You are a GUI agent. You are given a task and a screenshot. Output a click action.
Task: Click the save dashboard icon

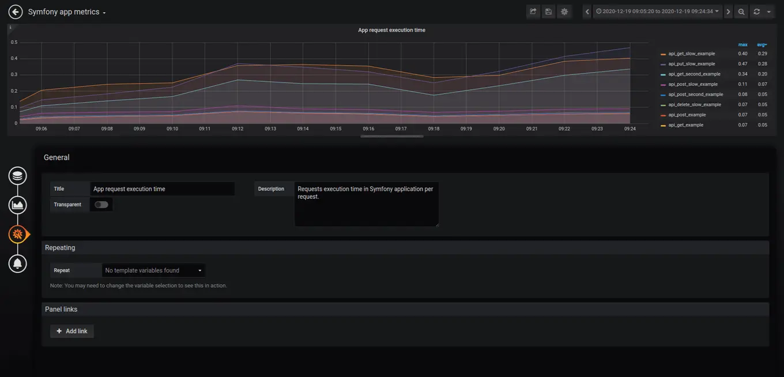[549, 12]
